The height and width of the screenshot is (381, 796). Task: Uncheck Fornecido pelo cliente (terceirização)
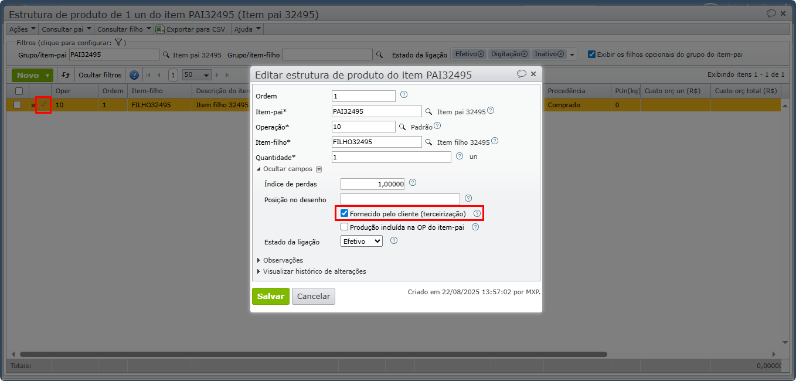(345, 213)
